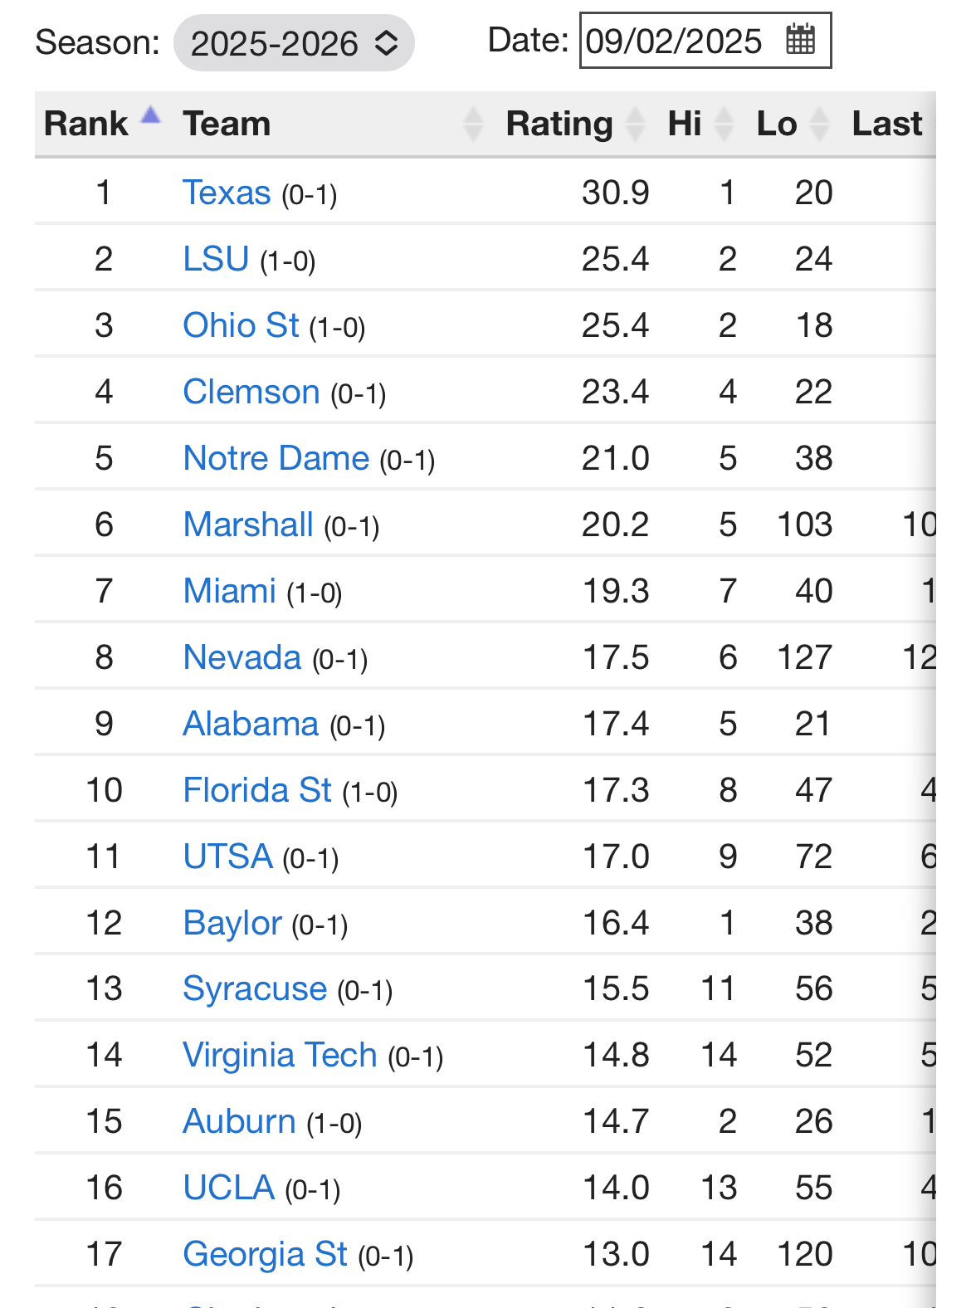Go to the Florida St team page
The width and height of the screenshot is (971, 1308).
point(257,790)
